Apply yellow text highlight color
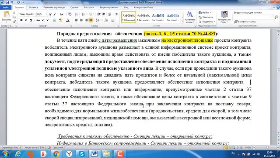This screenshot has width=280, height=158. tap(61, 20)
